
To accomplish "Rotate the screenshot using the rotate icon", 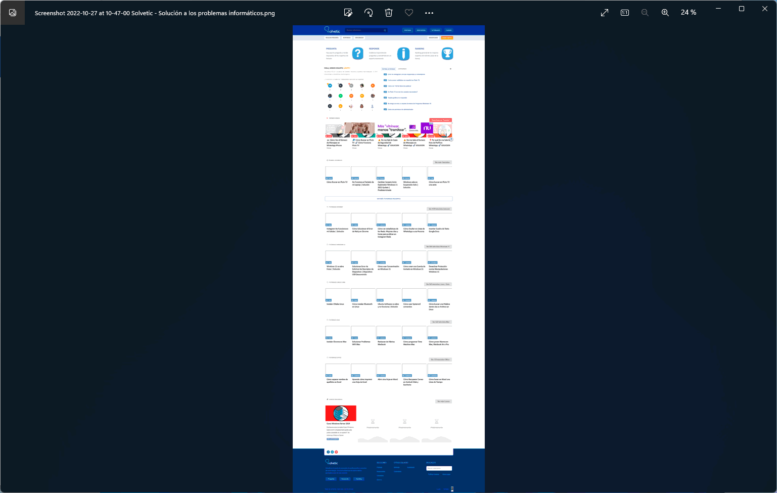I will [x=369, y=12].
